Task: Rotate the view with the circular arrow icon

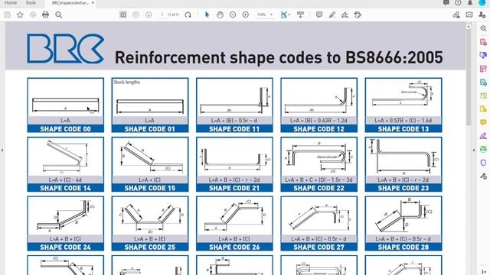Action: 188,15
